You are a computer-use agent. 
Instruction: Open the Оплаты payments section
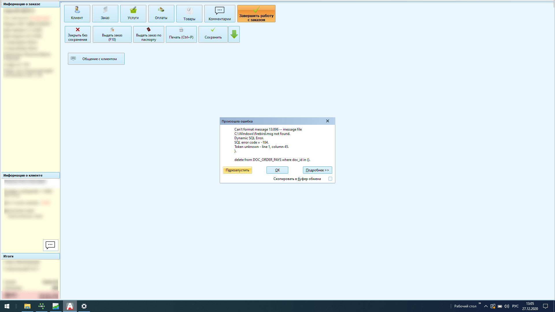(x=161, y=14)
